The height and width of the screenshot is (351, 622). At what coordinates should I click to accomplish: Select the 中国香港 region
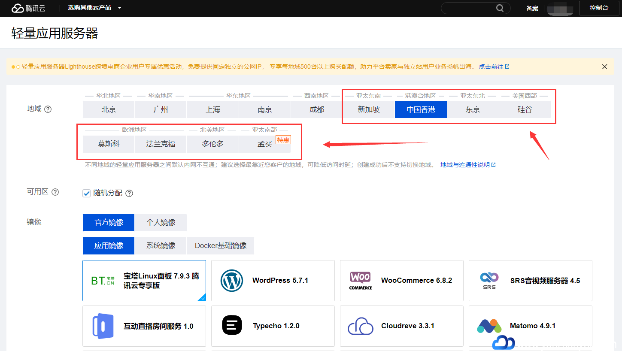421,109
